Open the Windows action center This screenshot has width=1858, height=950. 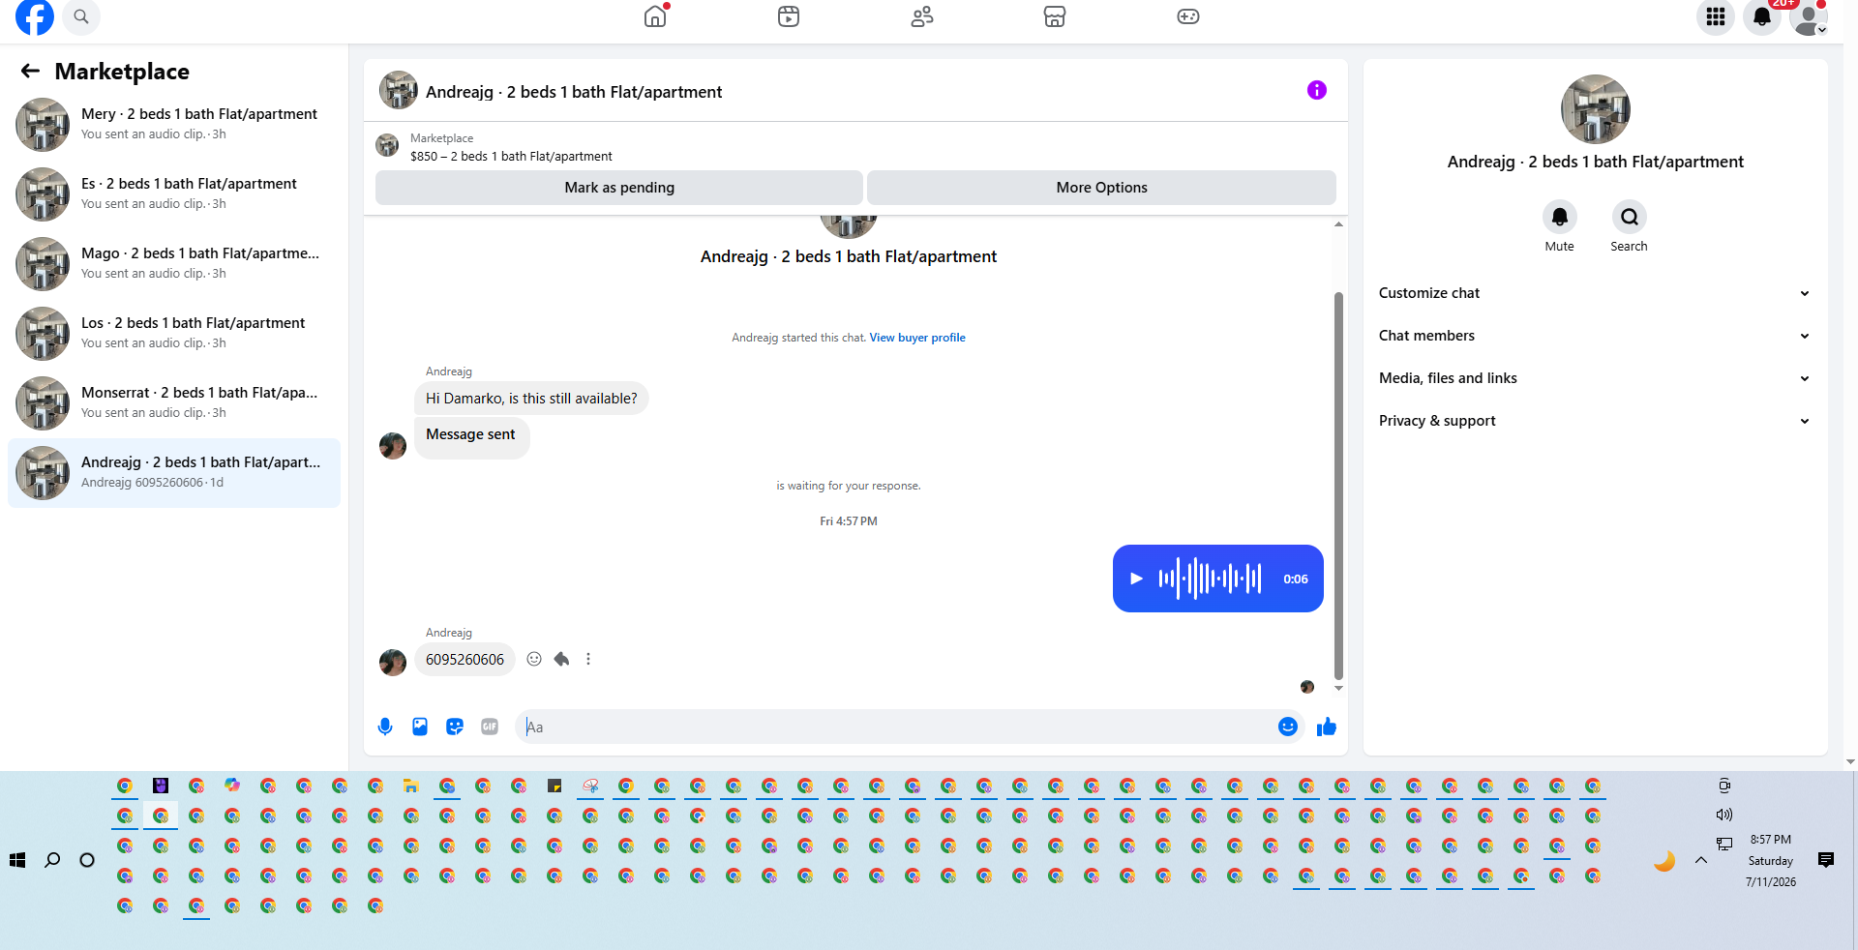point(1826,860)
